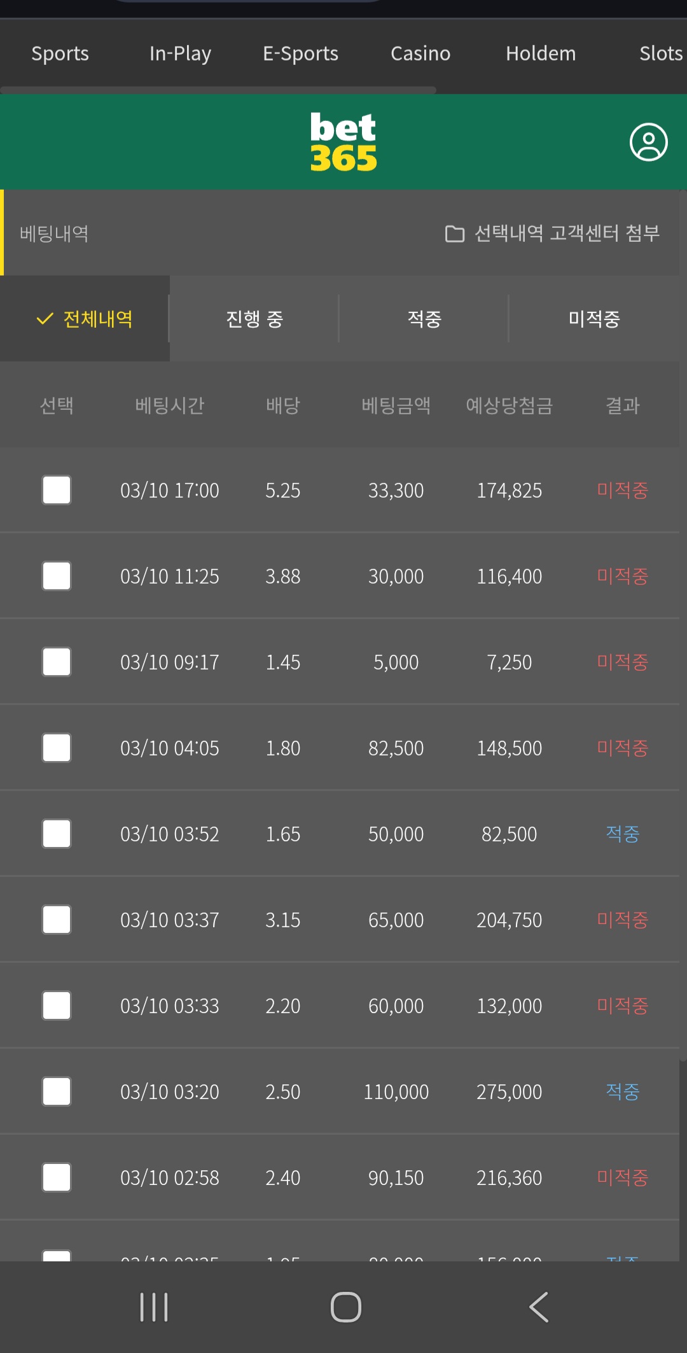Mark the checkbox for 03/10 11:25 bet
This screenshot has width=687, height=1353.
tap(57, 576)
